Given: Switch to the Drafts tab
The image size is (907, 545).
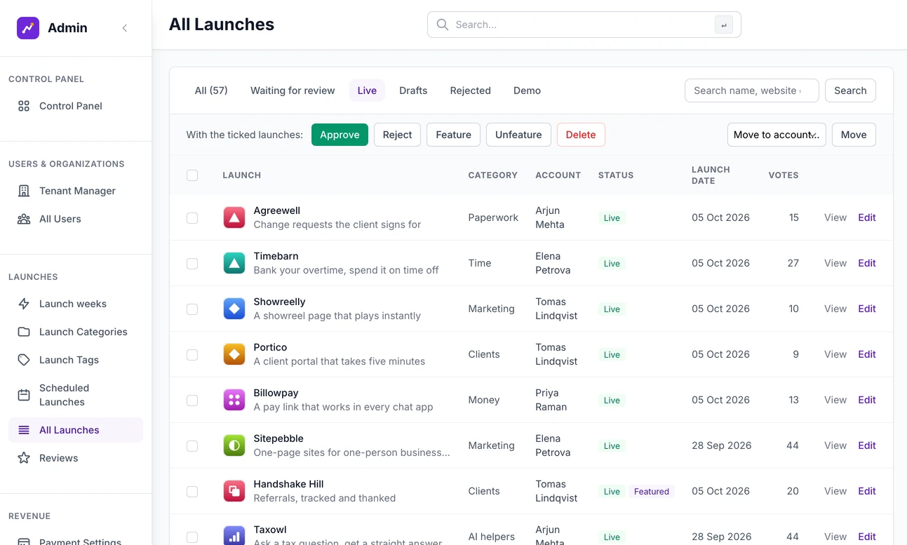Looking at the screenshot, I should [x=413, y=90].
